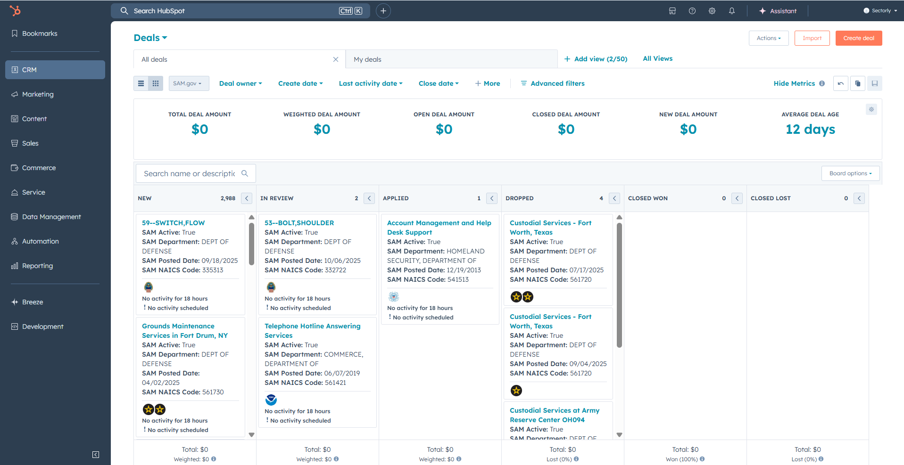Viewport: 904px width, 465px height.
Task: Open the Settings gear icon
Action: click(x=712, y=11)
